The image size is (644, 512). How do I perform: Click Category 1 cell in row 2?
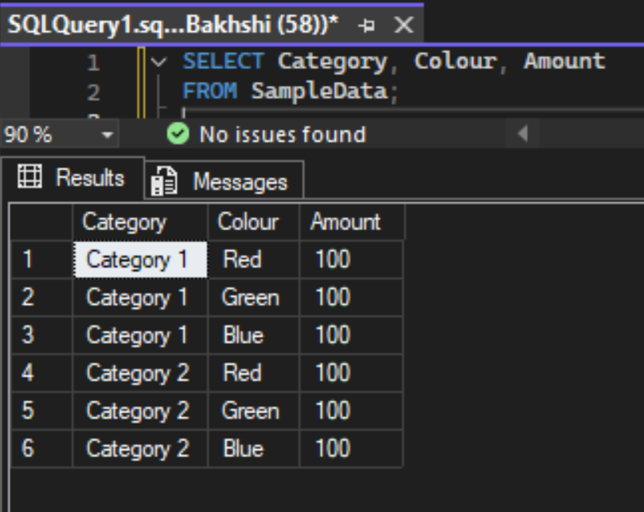(x=140, y=297)
